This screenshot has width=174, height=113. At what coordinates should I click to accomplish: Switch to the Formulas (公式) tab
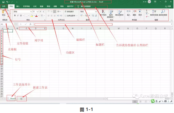click(35, 6)
